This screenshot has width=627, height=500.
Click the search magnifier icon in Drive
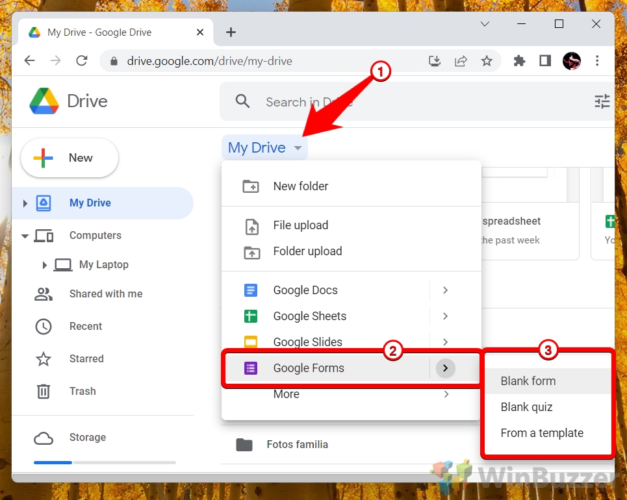coord(242,101)
